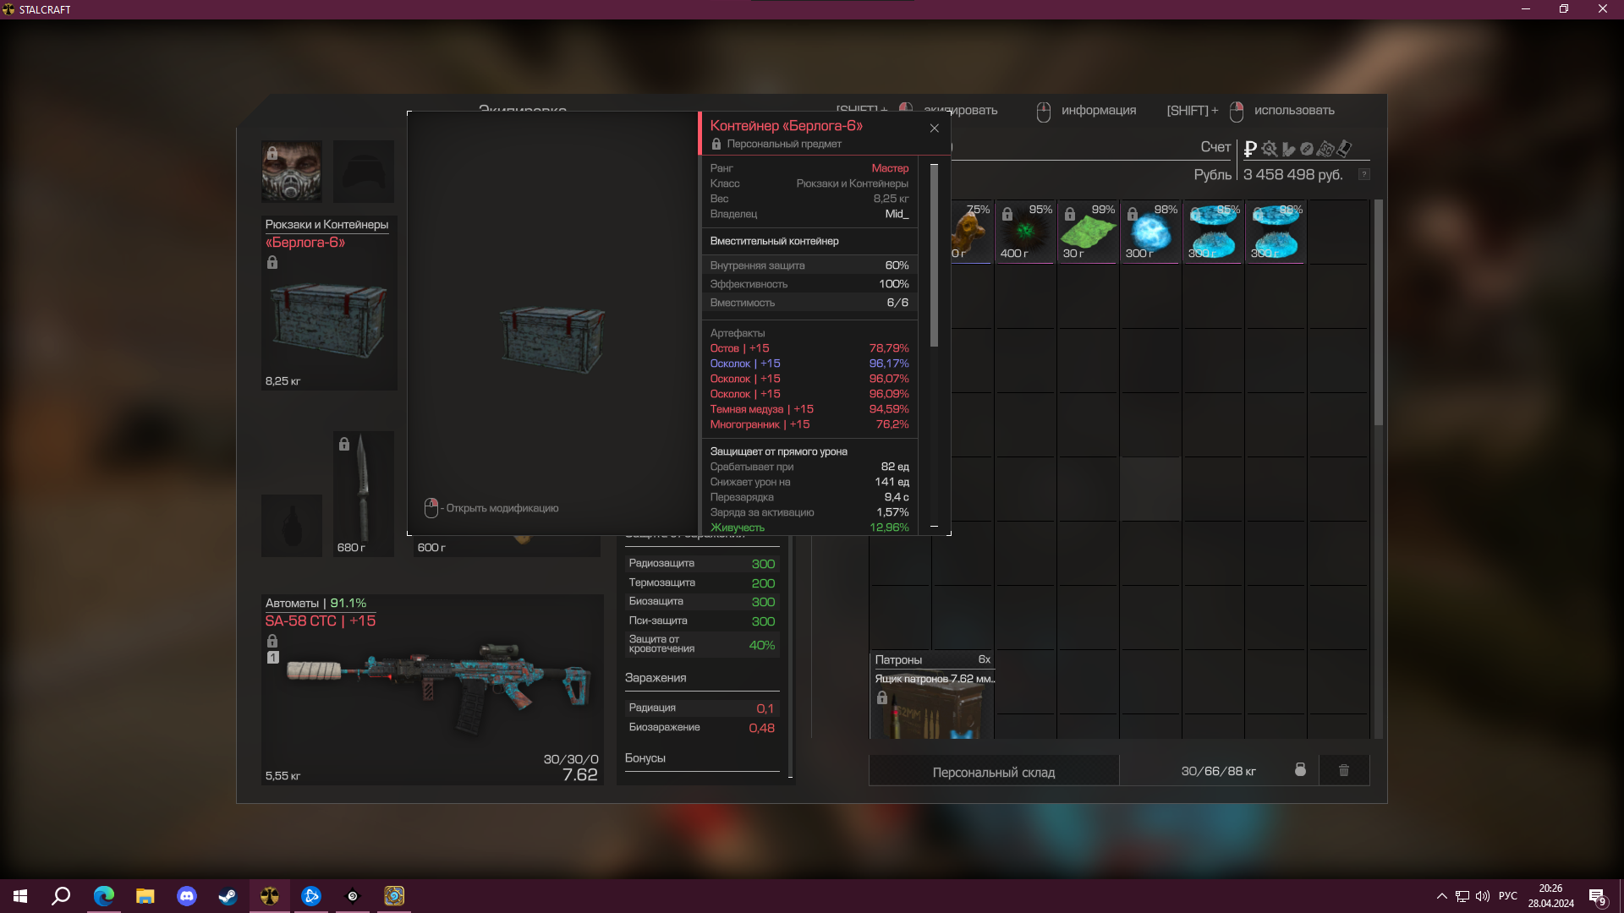Click the lock icon on the knife slot
1624x913 pixels.
[344, 445]
